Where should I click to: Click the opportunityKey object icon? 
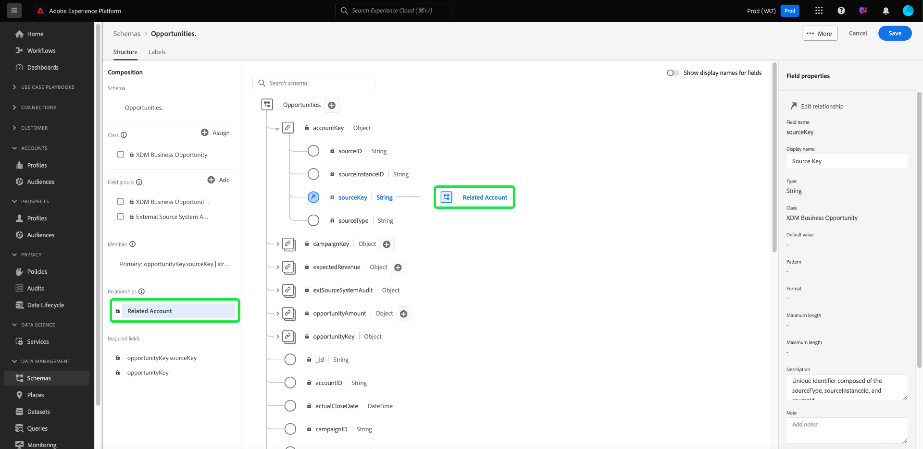pyautogui.click(x=288, y=337)
